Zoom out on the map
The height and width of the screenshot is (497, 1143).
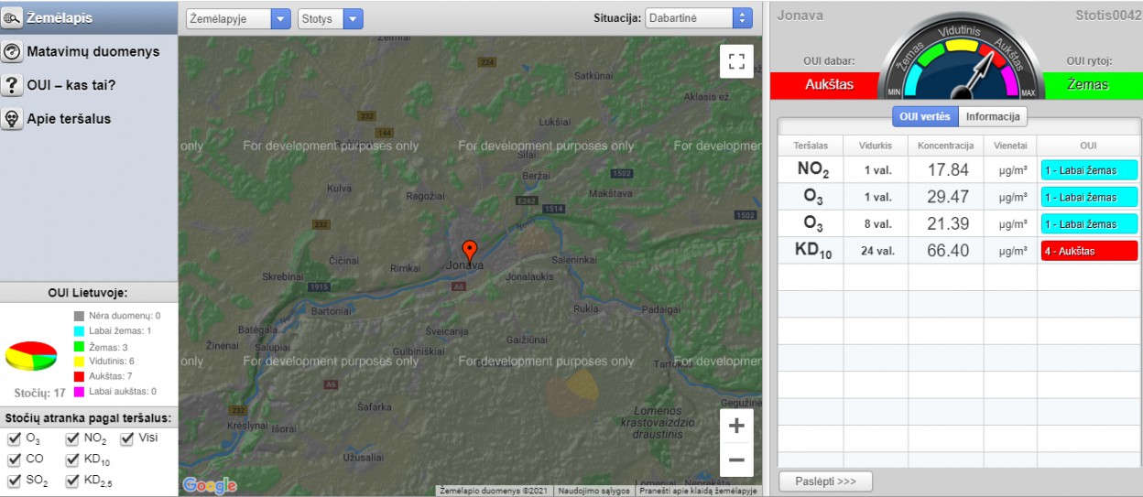736,459
